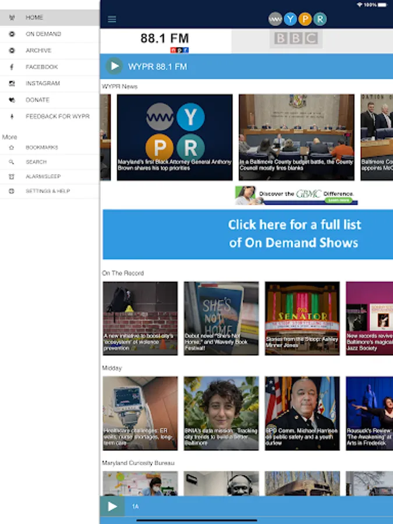Open Healthcare challenges ER waits episode
This screenshot has height=524, width=393.
[x=140, y=413]
